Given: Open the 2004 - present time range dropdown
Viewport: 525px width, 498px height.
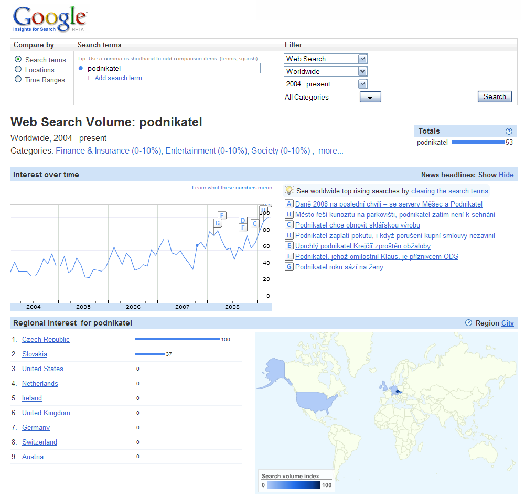Looking at the screenshot, I should coord(326,84).
